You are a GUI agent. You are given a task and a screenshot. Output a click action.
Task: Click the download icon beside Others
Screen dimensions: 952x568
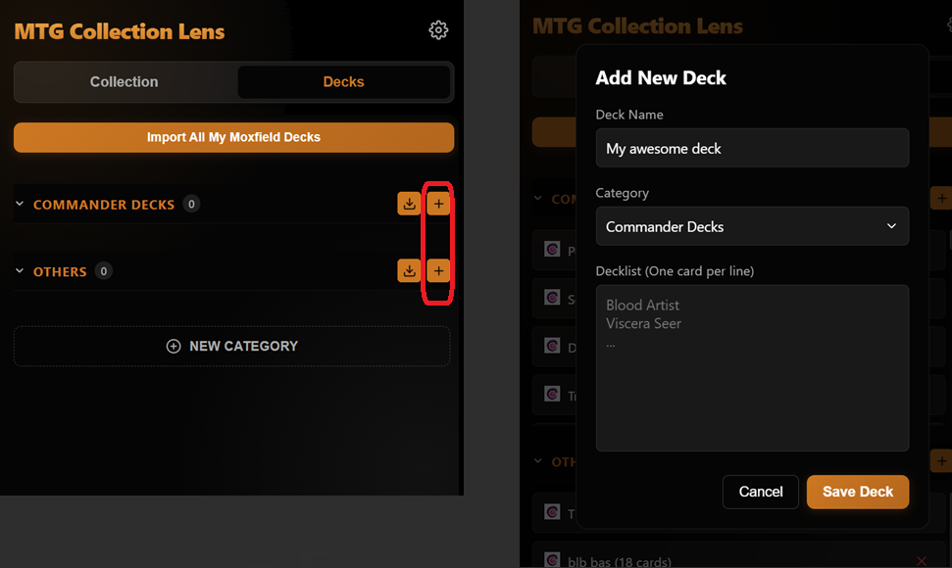[409, 270]
